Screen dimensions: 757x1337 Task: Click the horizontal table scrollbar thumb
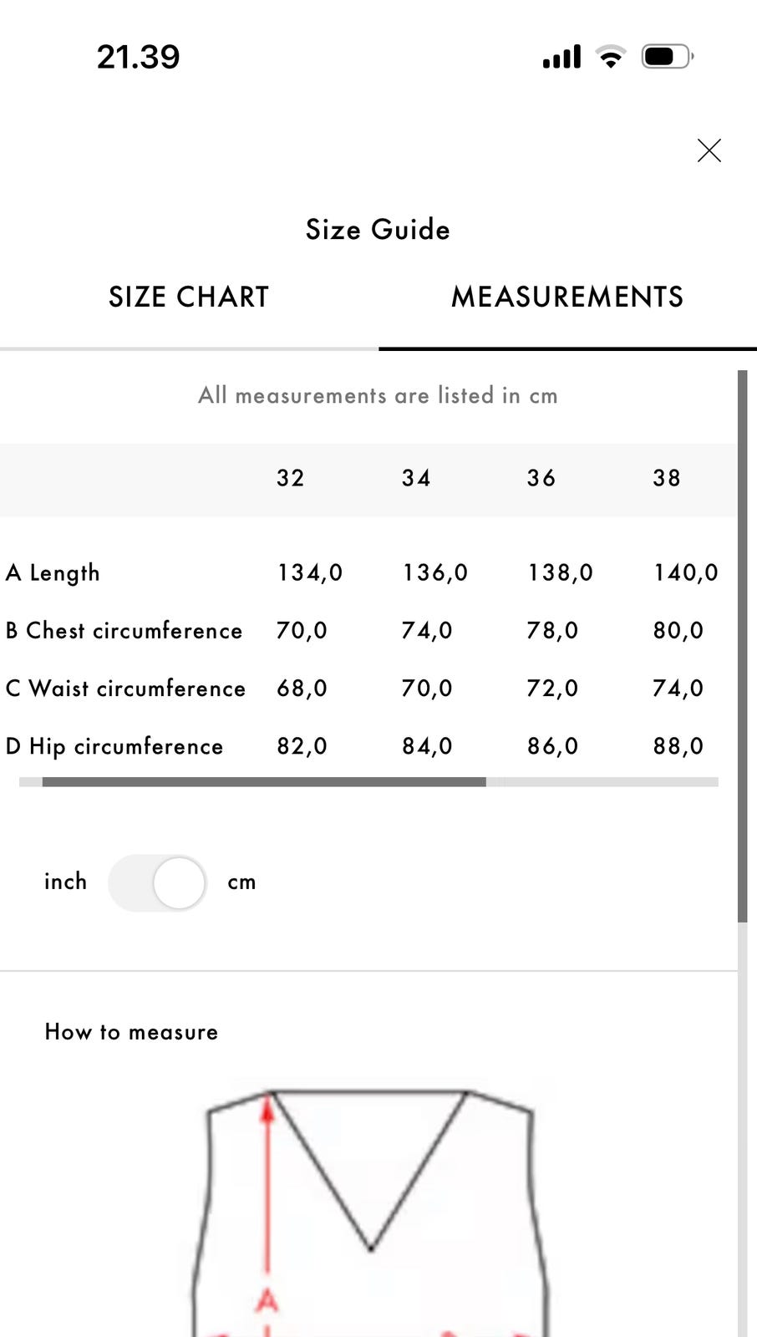point(264,782)
